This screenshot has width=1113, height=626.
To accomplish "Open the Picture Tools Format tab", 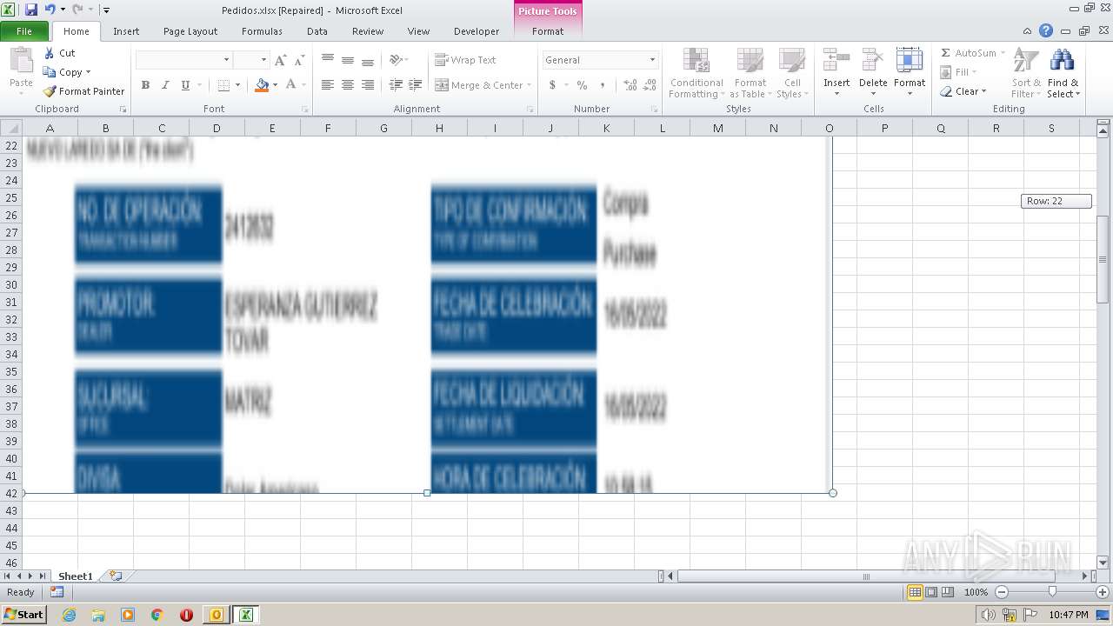I will click(x=548, y=31).
